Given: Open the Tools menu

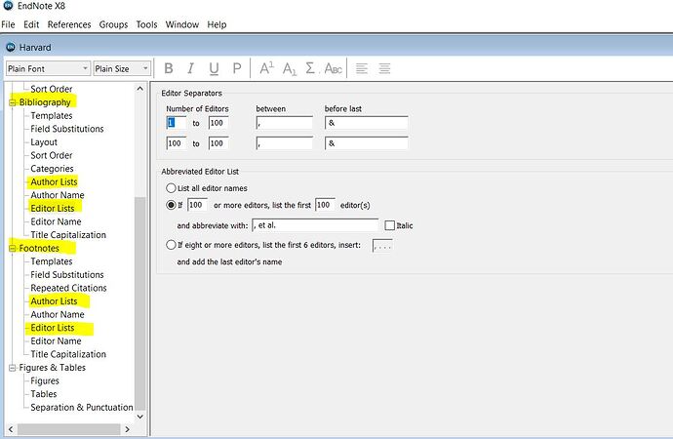Looking at the screenshot, I should (146, 24).
